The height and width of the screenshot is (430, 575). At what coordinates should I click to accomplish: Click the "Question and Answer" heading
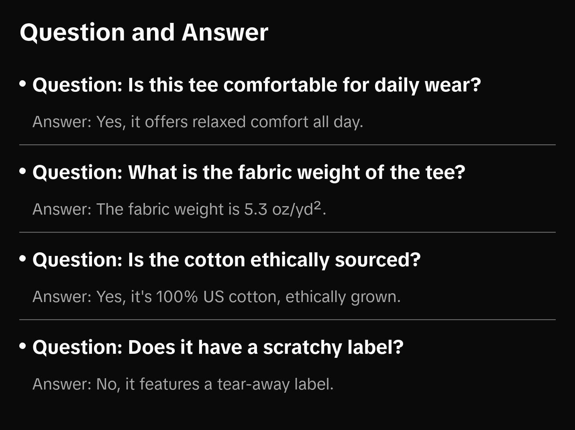tap(144, 32)
